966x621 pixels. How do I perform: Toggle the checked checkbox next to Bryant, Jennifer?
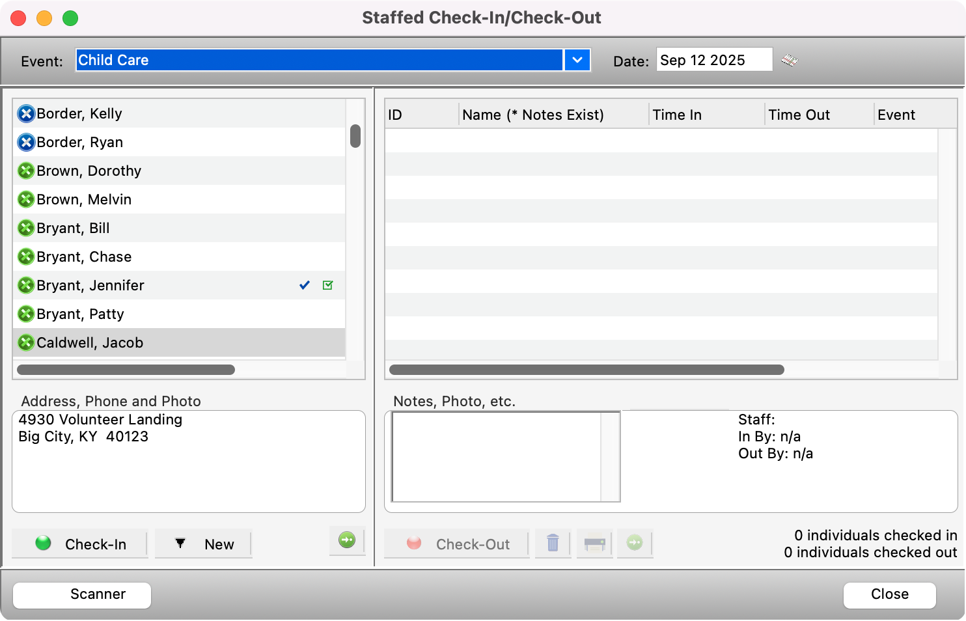(x=328, y=285)
